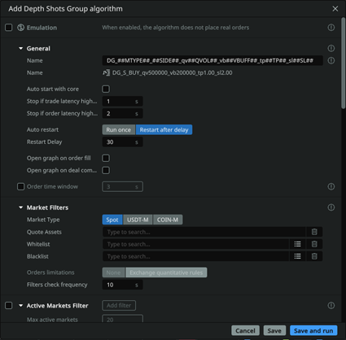Viewport: 346px width, 340px height.
Task: Collapse the Active Markets Filter section
Action: pos(21,306)
